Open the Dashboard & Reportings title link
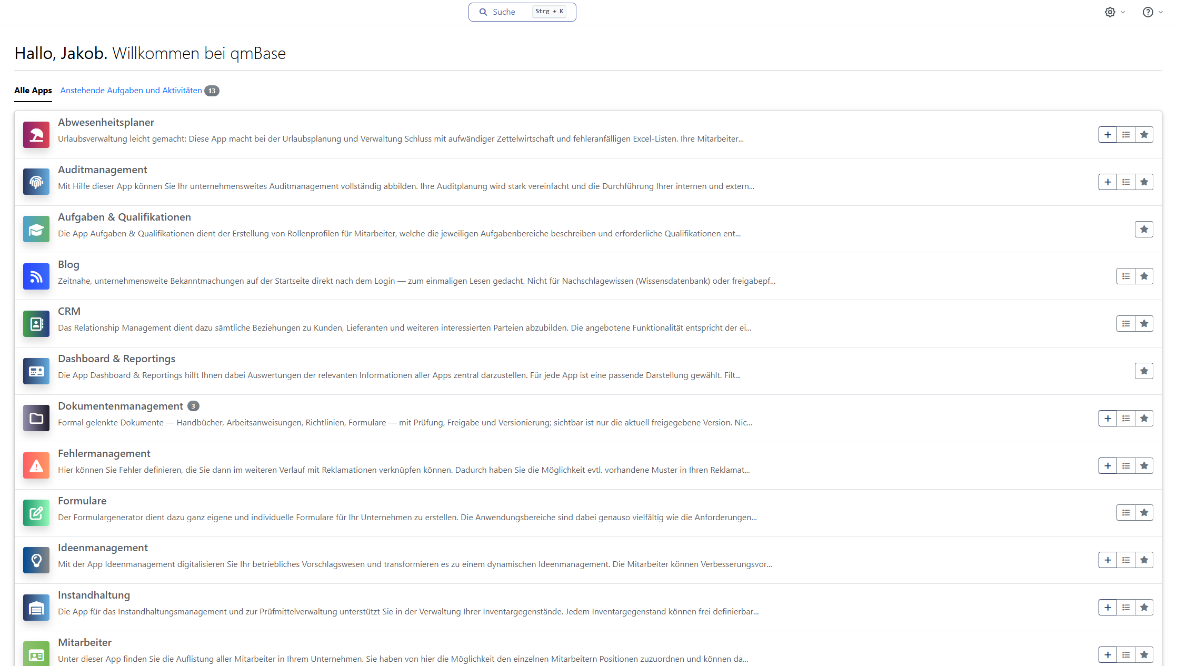Image resolution: width=1177 pixels, height=666 pixels. pyautogui.click(x=116, y=359)
